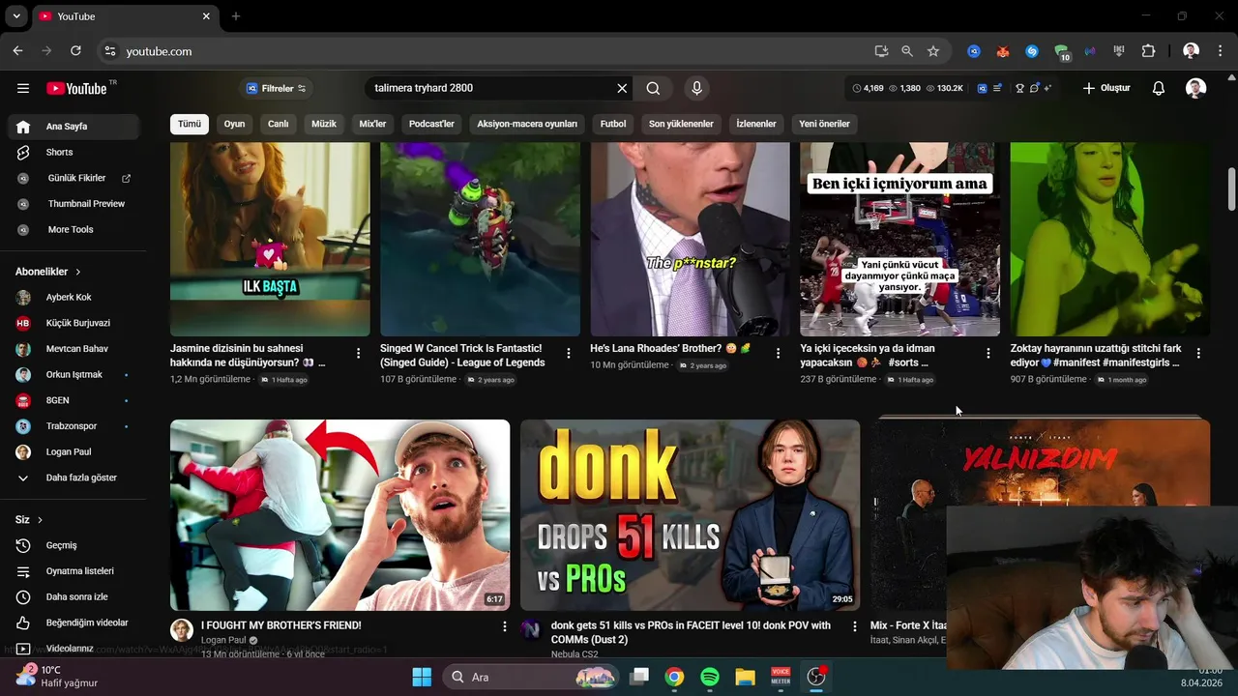Viewport: 1238px width, 696px height.
Task: Select the Podcast'ler filter chip
Action: (x=431, y=124)
